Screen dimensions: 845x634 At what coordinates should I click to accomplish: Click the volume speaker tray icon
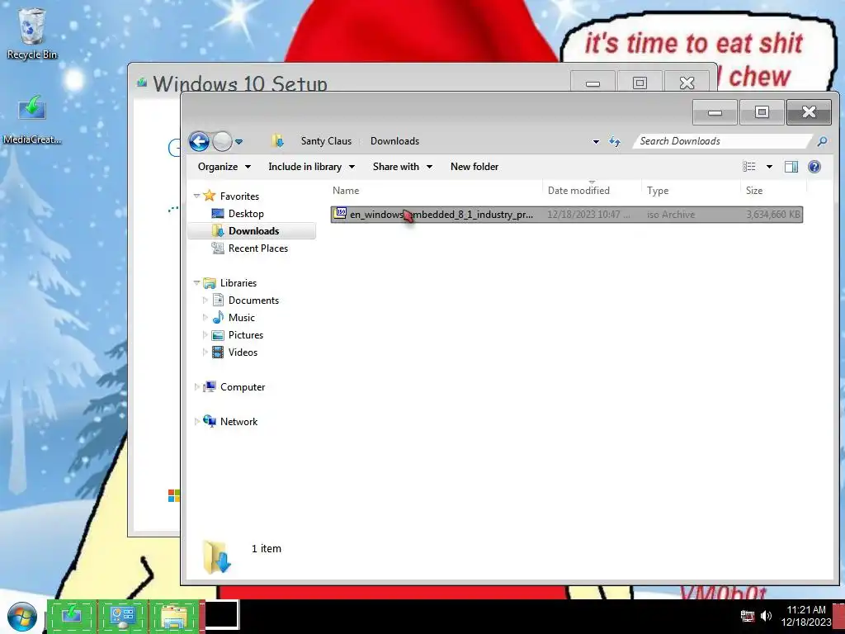(x=766, y=616)
